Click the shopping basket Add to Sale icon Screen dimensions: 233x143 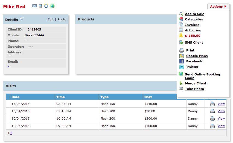[x=181, y=14]
